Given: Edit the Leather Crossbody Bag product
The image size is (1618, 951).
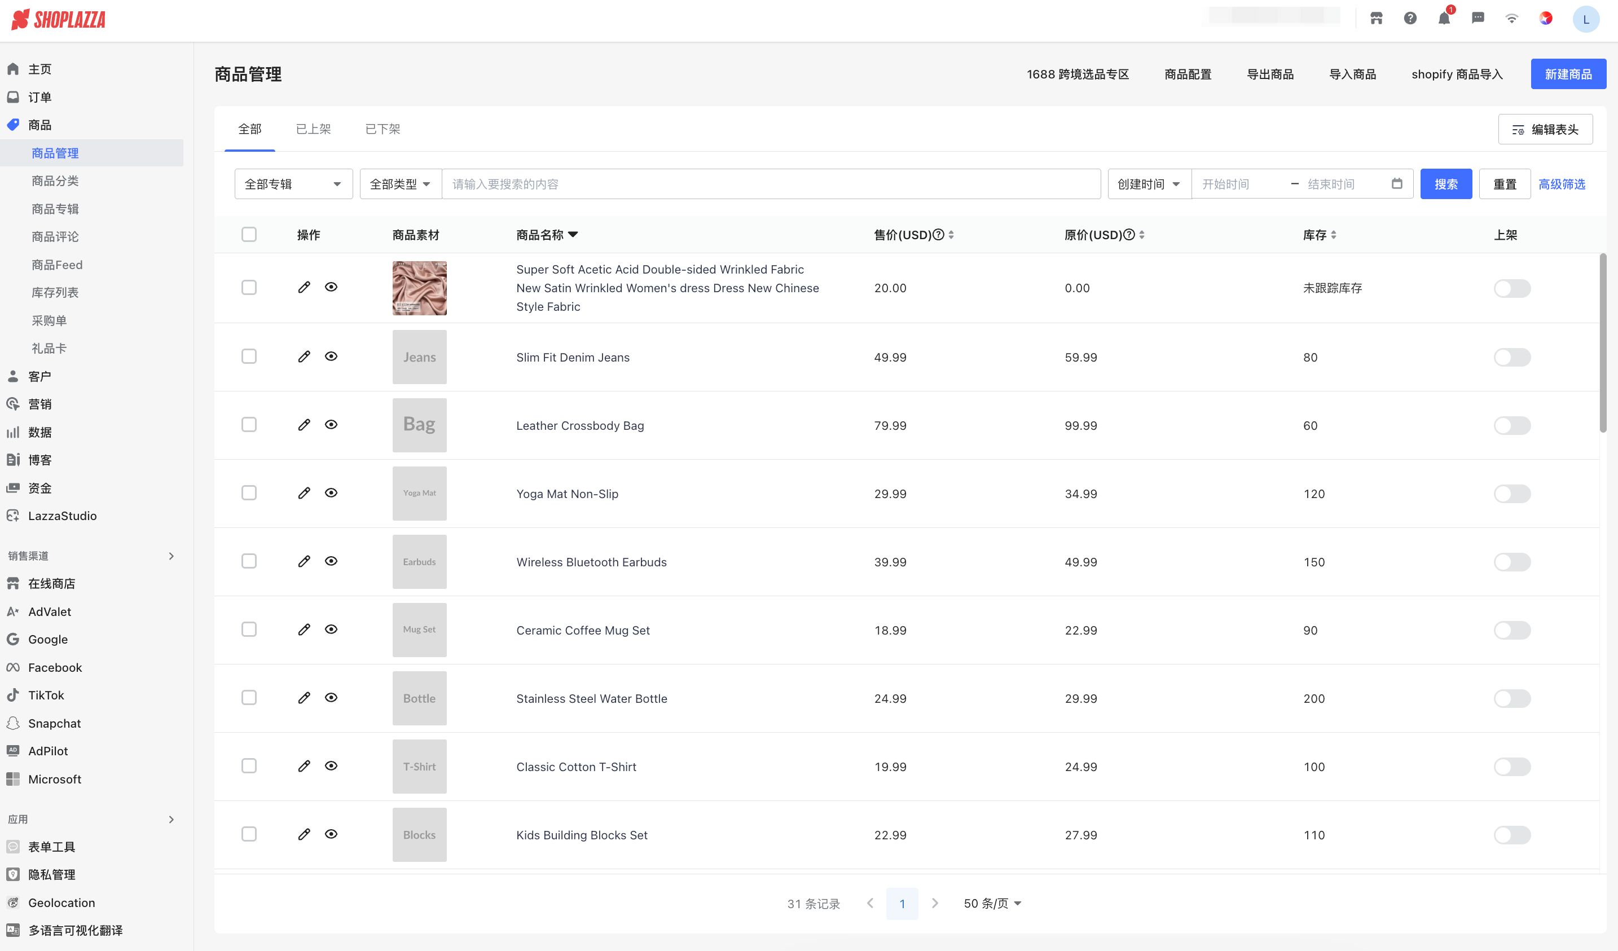Looking at the screenshot, I should click(304, 424).
